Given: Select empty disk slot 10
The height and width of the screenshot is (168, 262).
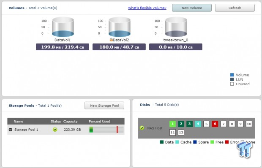Looking at the screenshot, I should (x=249, y=124).
